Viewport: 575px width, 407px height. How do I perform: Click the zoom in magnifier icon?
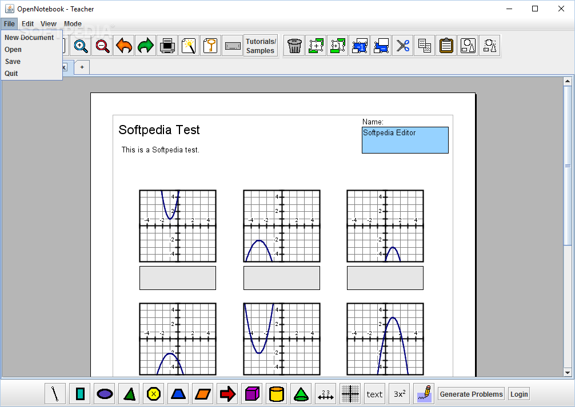tap(81, 46)
